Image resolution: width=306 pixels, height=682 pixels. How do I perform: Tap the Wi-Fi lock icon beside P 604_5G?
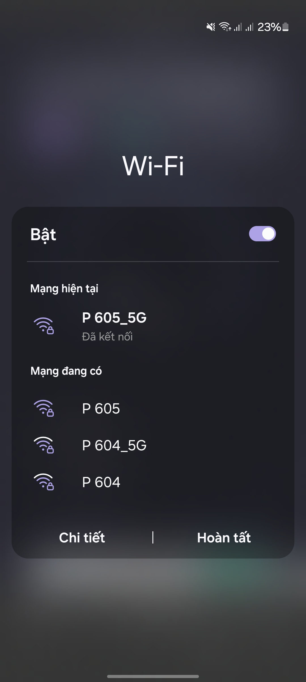pos(44,445)
